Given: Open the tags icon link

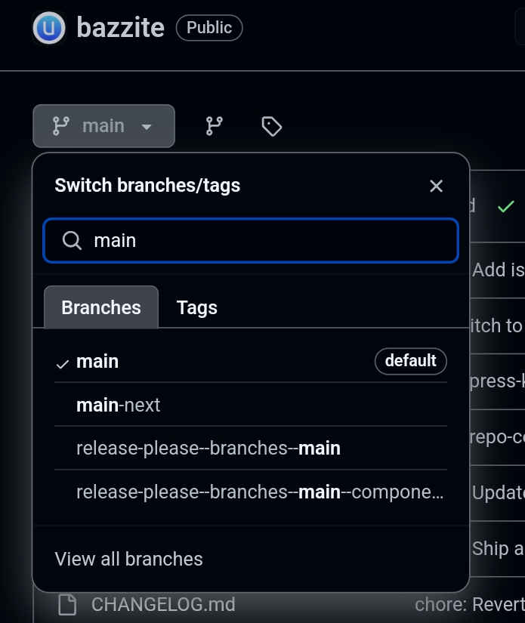Looking at the screenshot, I should (x=271, y=126).
